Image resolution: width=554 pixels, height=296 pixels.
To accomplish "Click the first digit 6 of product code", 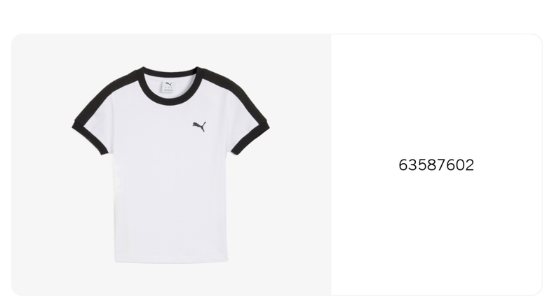I will coord(403,165).
